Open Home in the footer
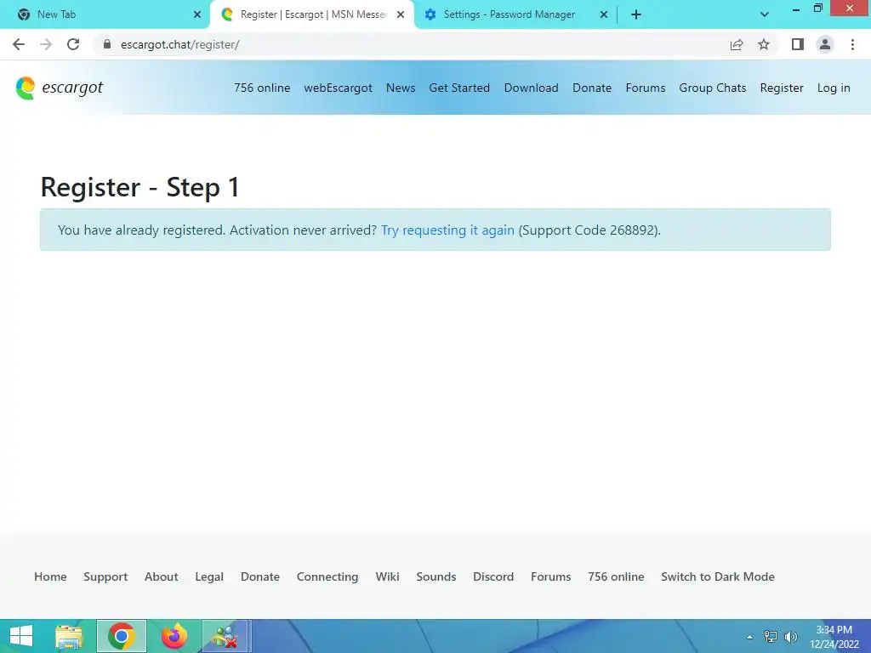Image resolution: width=871 pixels, height=653 pixels. [x=50, y=576]
